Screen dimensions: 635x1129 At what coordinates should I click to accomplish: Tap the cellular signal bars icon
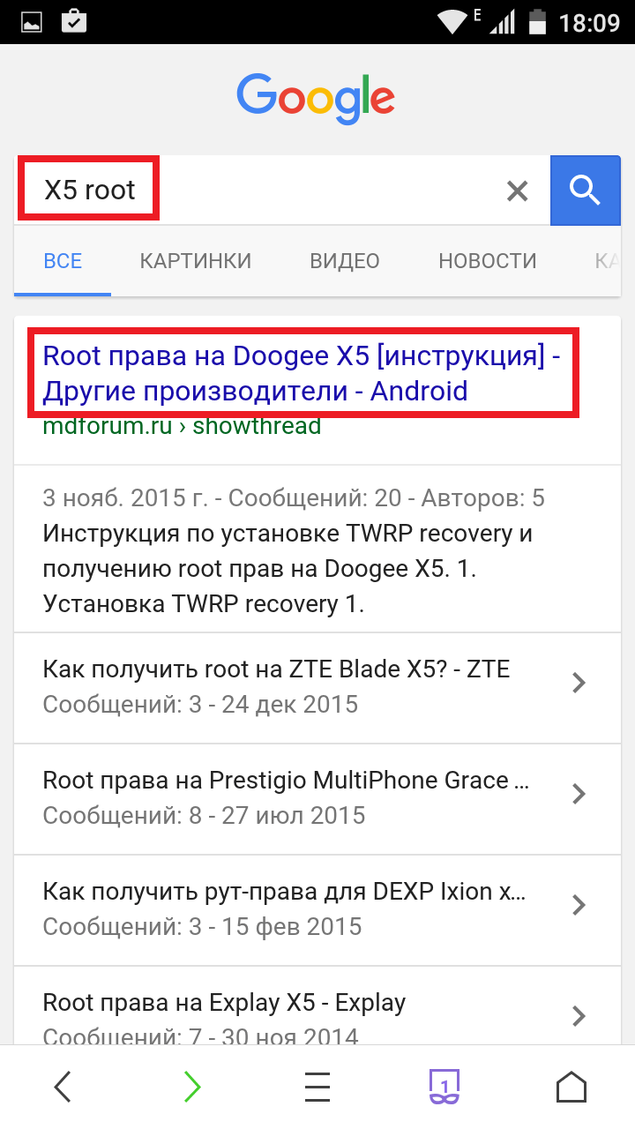point(503,21)
